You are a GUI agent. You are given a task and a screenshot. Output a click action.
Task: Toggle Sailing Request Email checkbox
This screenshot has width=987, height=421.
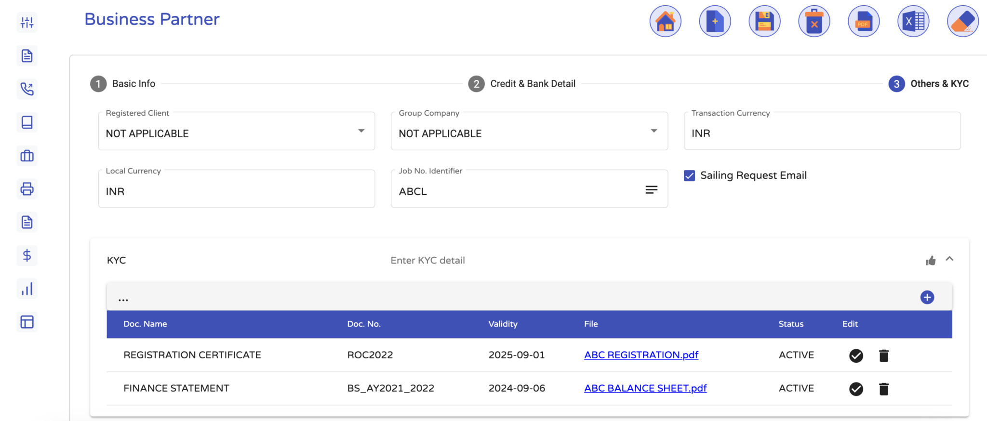tap(690, 176)
